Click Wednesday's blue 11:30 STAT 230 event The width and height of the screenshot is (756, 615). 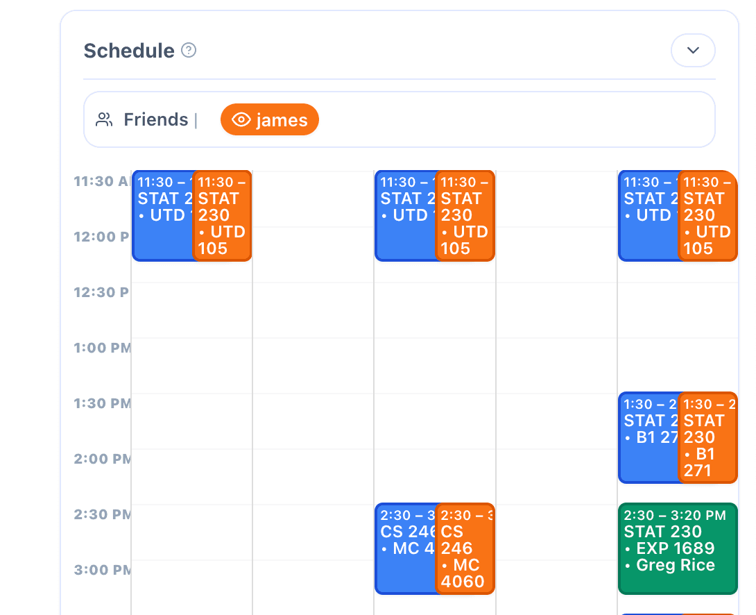pyautogui.click(x=406, y=215)
